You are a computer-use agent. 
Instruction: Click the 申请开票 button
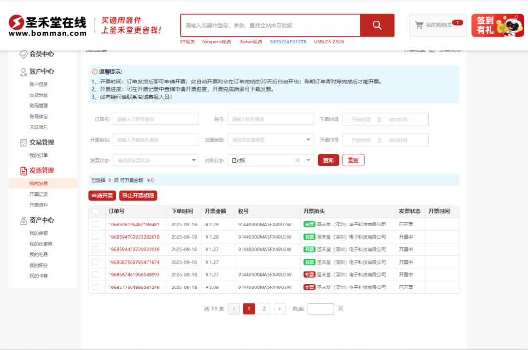(x=102, y=196)
